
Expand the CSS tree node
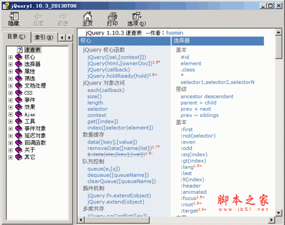[x=10, y=93]
